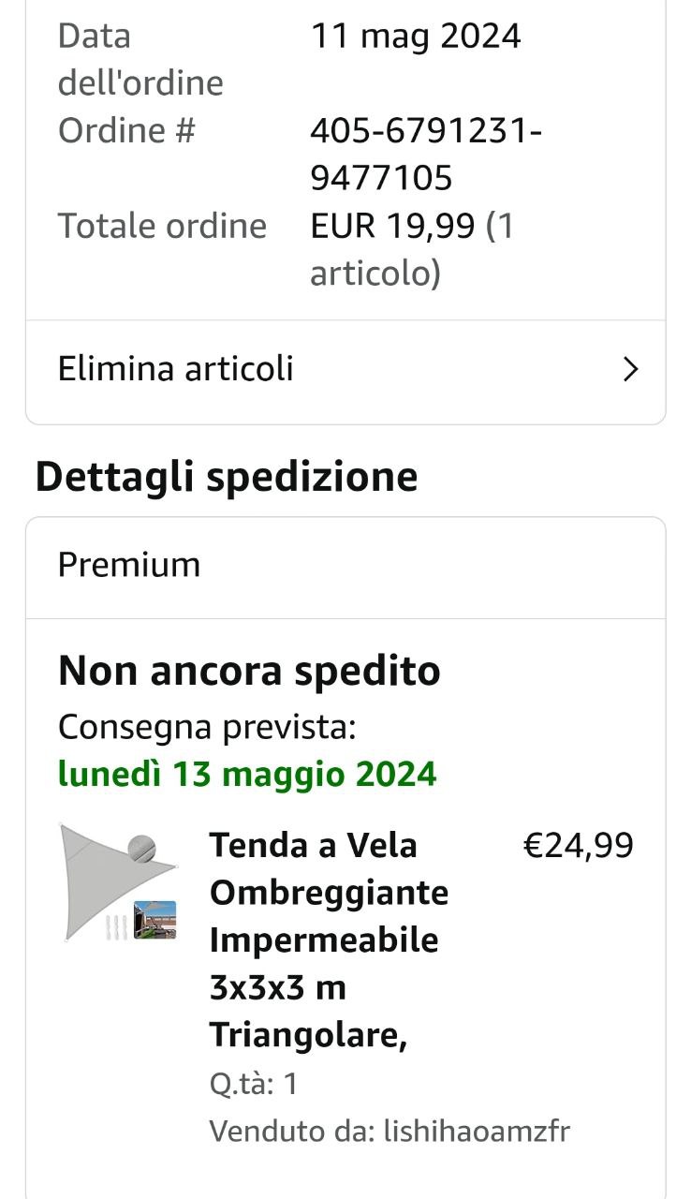Tap the Dettagli spedizione heading
This screenshot has width=691, height=1199.
[x=227, y=477]
